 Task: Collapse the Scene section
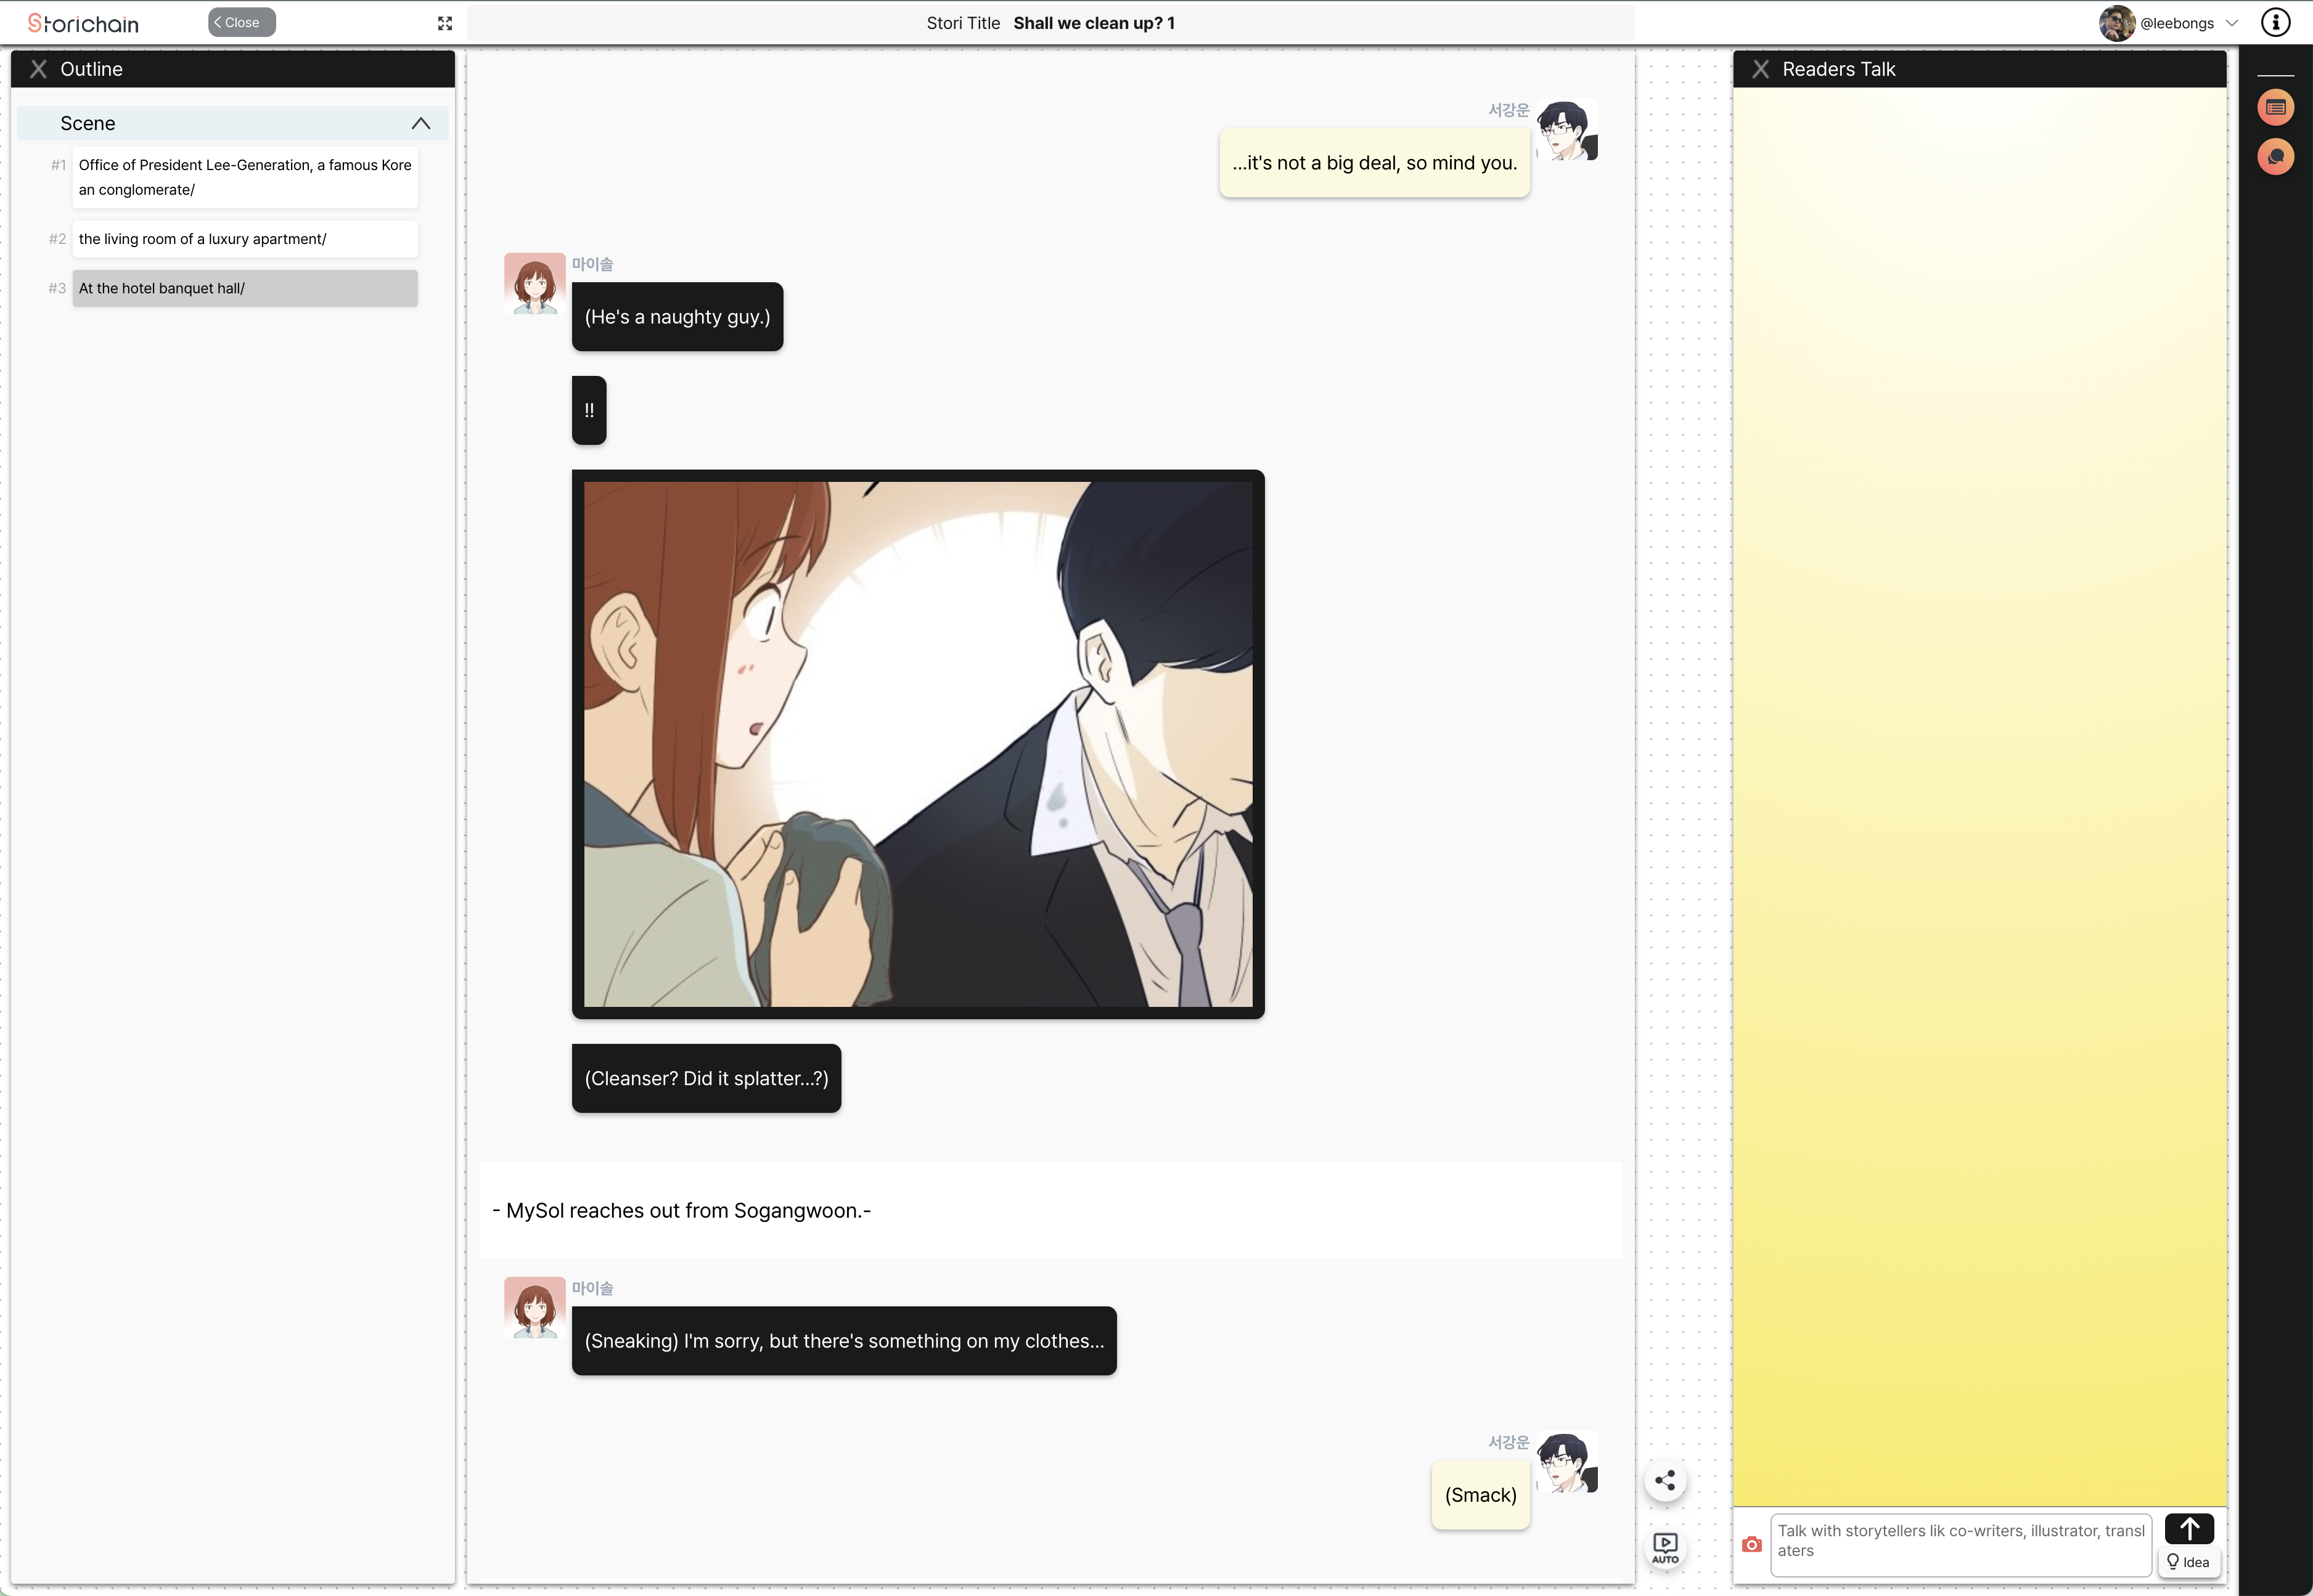point(420,123)
